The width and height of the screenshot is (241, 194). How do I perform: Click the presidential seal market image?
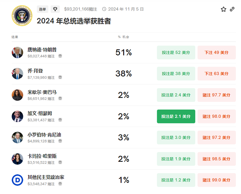point(22,16)
